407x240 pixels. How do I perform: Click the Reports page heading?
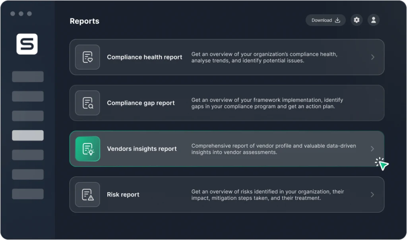pos(85,21)
